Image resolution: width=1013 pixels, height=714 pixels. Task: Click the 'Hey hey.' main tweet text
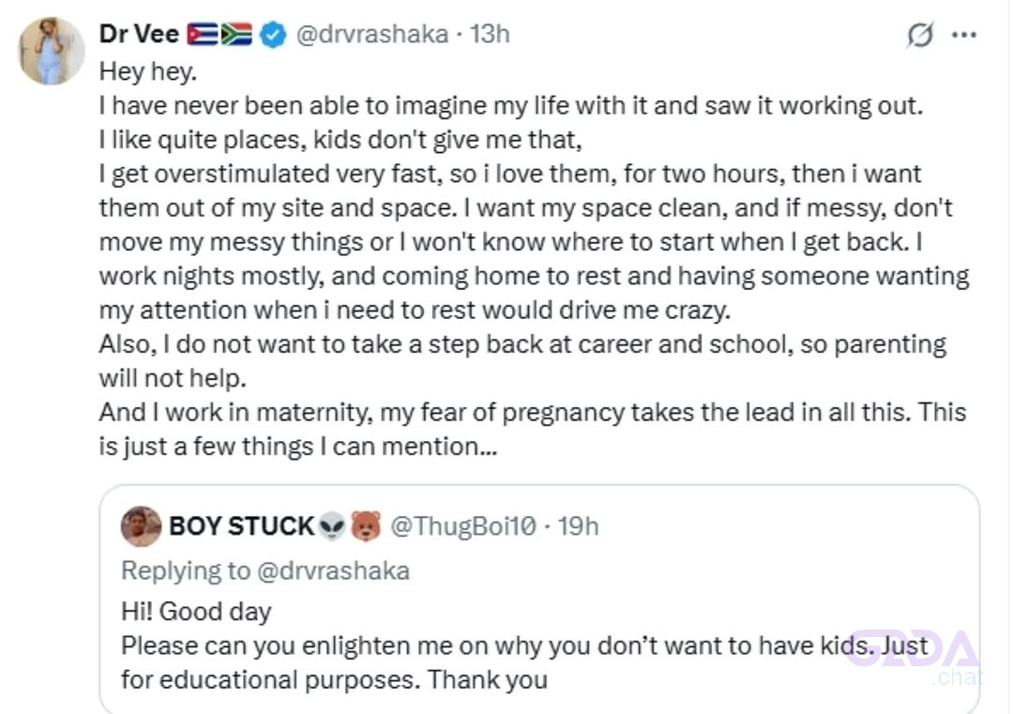tap(148, 71)
